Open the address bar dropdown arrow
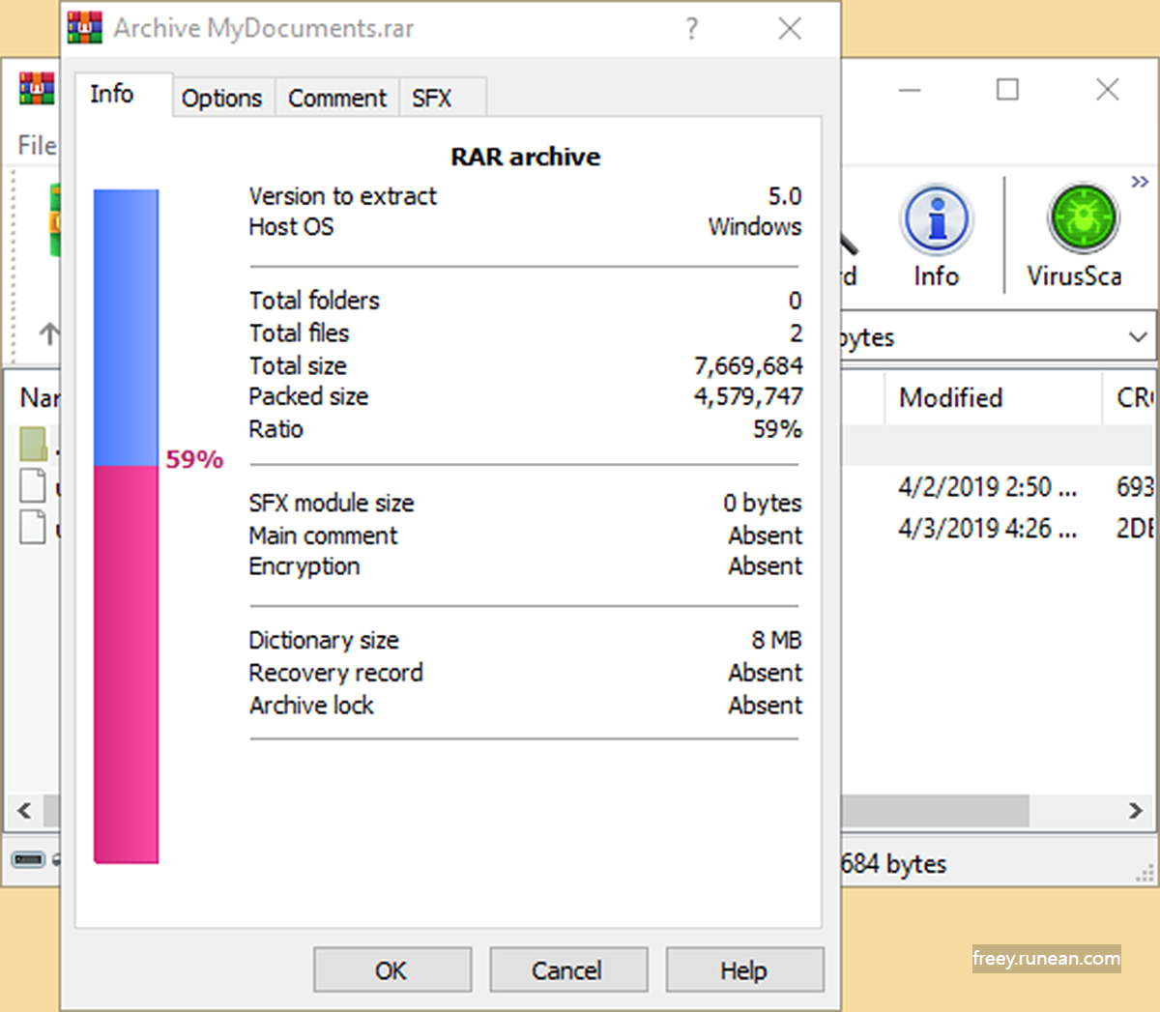 (x=1138, y=337)
